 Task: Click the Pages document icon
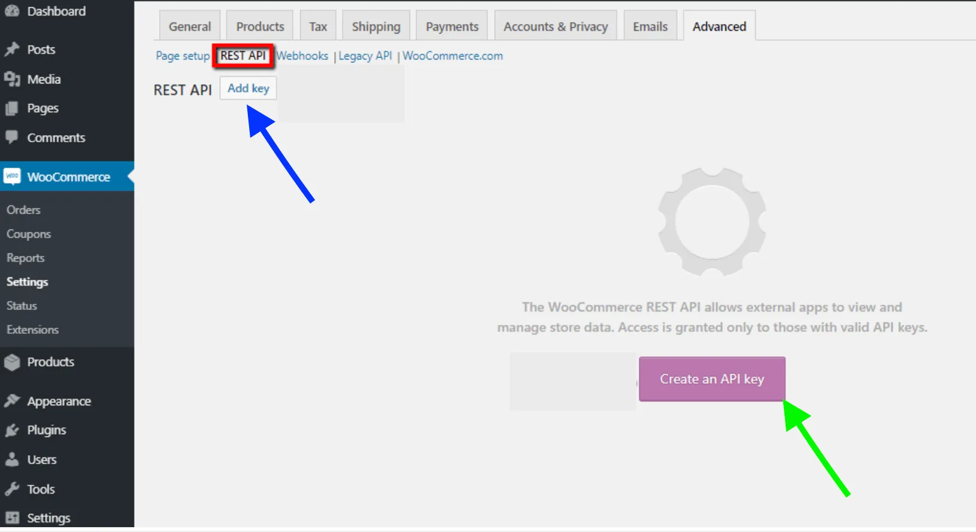[x=12, y=108]
